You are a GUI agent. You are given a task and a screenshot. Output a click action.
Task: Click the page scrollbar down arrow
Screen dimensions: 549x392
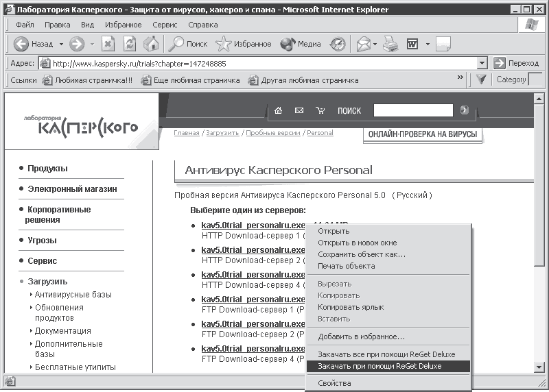point(539,367)
